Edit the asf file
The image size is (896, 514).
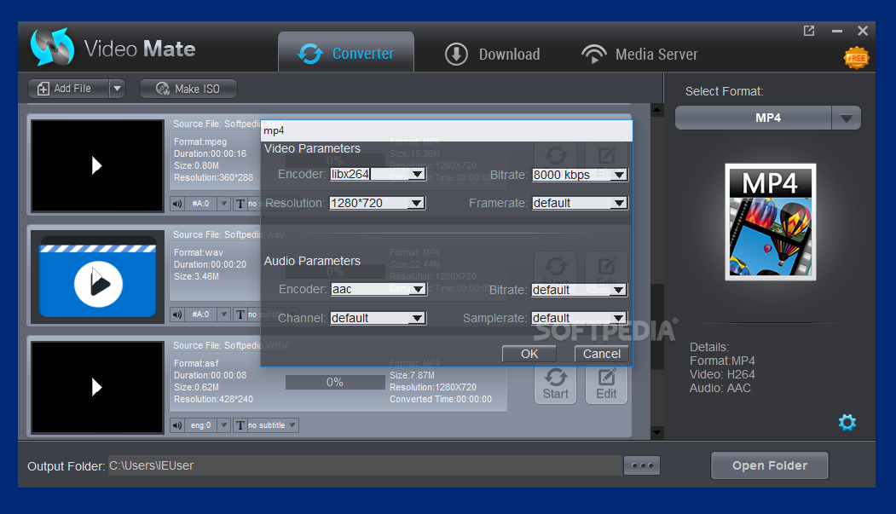click(x=606, y=384)
